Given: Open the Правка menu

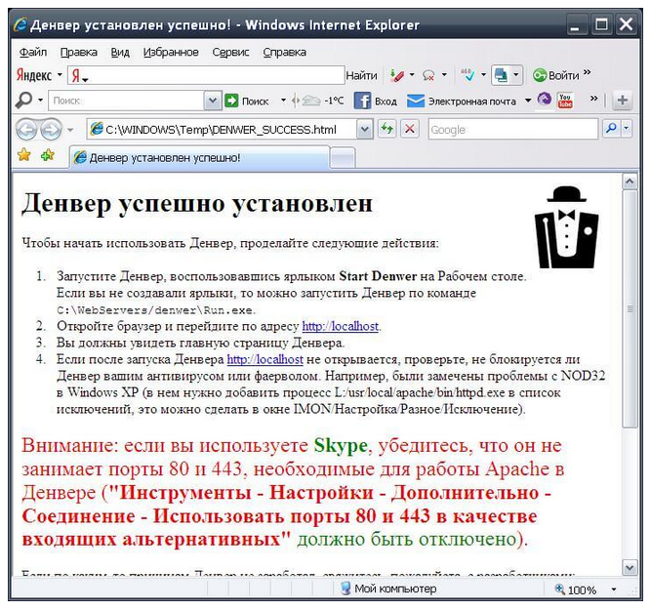Looking at the screenshot, I should pos(78,53).
